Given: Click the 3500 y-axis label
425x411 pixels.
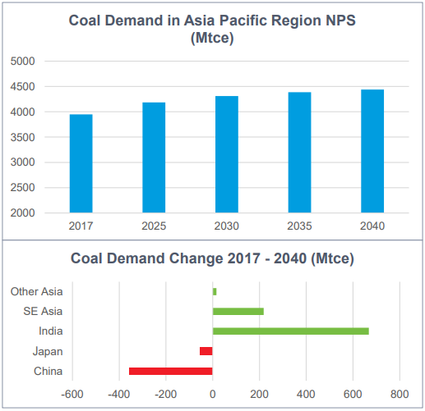Looking at the screenshot, I should (x=22, y=137).
